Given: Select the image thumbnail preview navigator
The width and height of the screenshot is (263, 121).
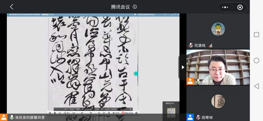Looking at the screenshot, I should 171,112.
